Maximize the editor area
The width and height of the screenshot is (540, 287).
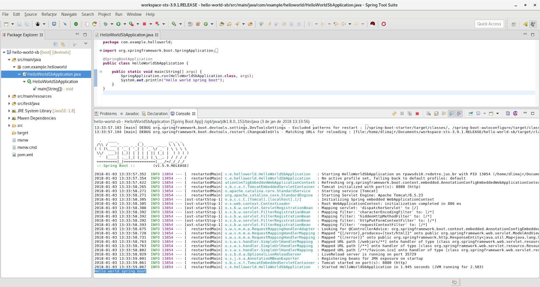click(x=533, y=34)
